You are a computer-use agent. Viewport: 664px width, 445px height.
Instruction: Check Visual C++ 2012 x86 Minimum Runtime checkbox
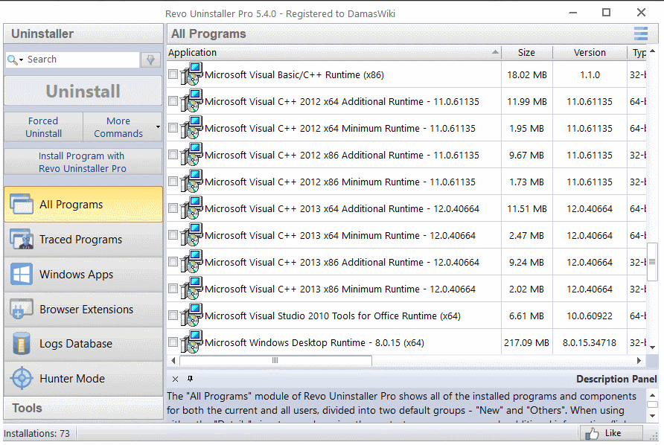(173, 182)
